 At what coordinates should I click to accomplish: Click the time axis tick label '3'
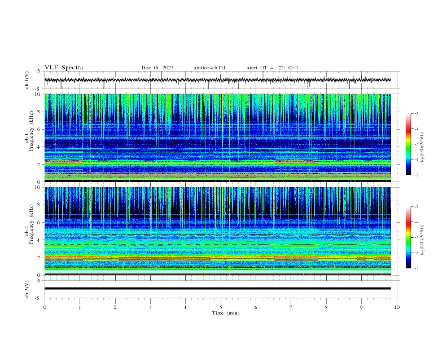[150, 307]
